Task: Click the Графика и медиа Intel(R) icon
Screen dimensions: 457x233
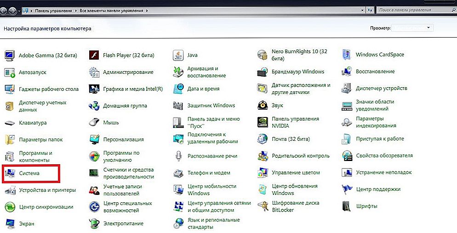Action: [x=94, y=89]
